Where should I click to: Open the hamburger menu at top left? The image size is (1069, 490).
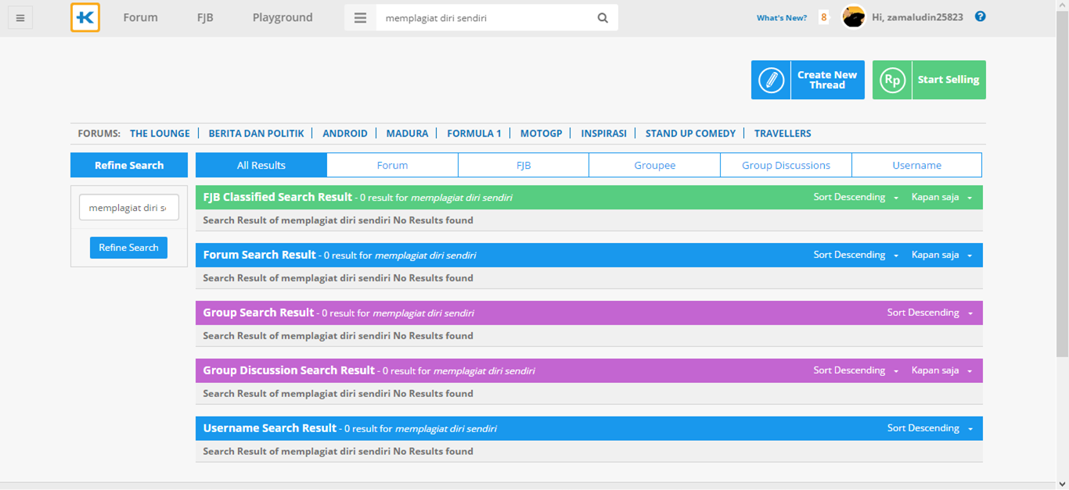[x=20, y=16]
